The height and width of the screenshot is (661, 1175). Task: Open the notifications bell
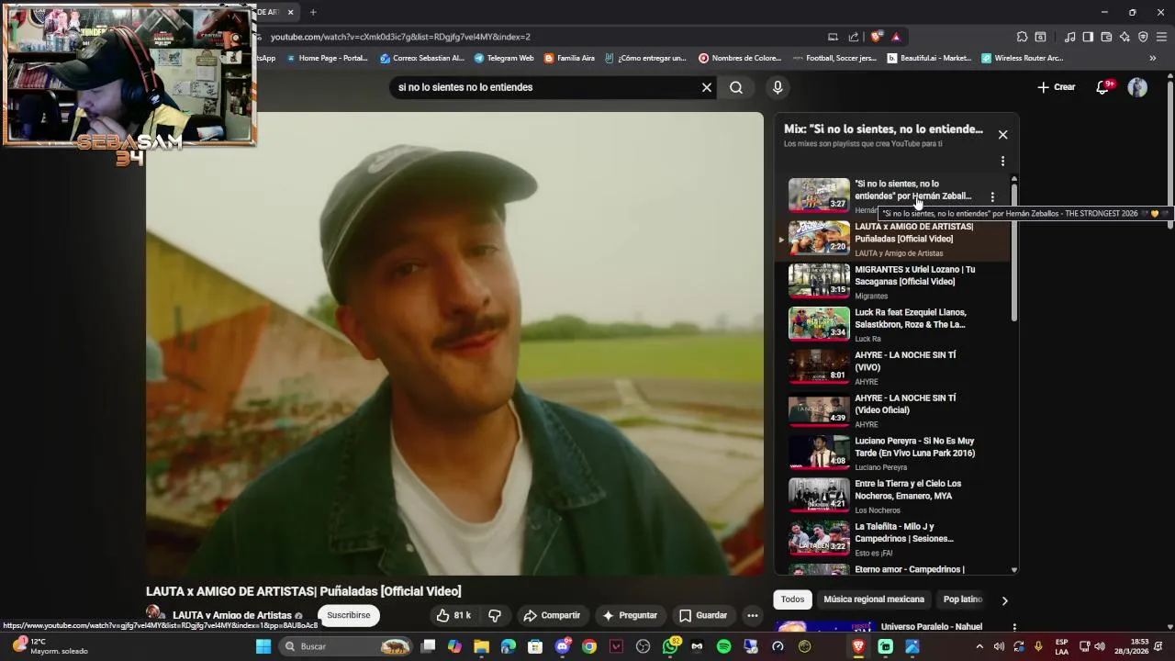(x=1103, y=87)
